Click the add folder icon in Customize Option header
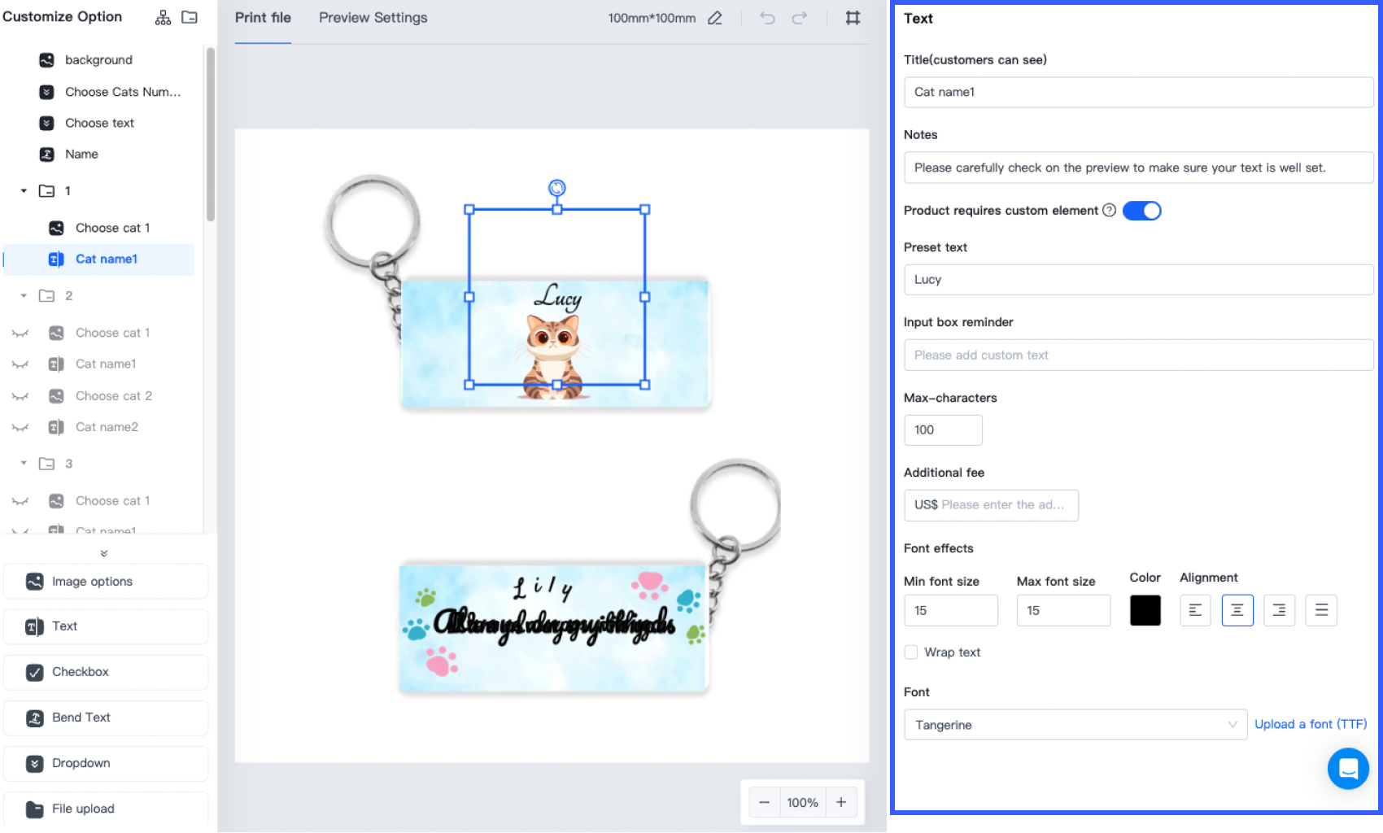Image resolution: width=1383 pixels, height=833 pixels. click(190, 17)
